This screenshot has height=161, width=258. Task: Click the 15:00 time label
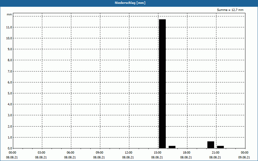click(x=157, y=153)
